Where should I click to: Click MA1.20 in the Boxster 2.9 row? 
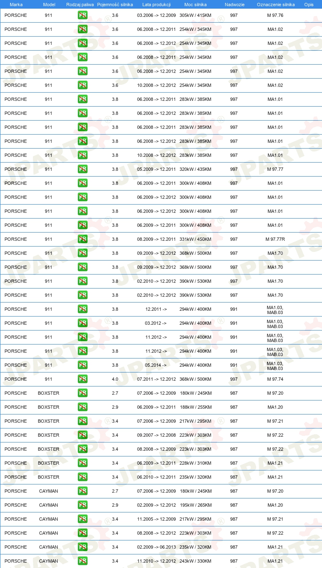click(275, 407)
